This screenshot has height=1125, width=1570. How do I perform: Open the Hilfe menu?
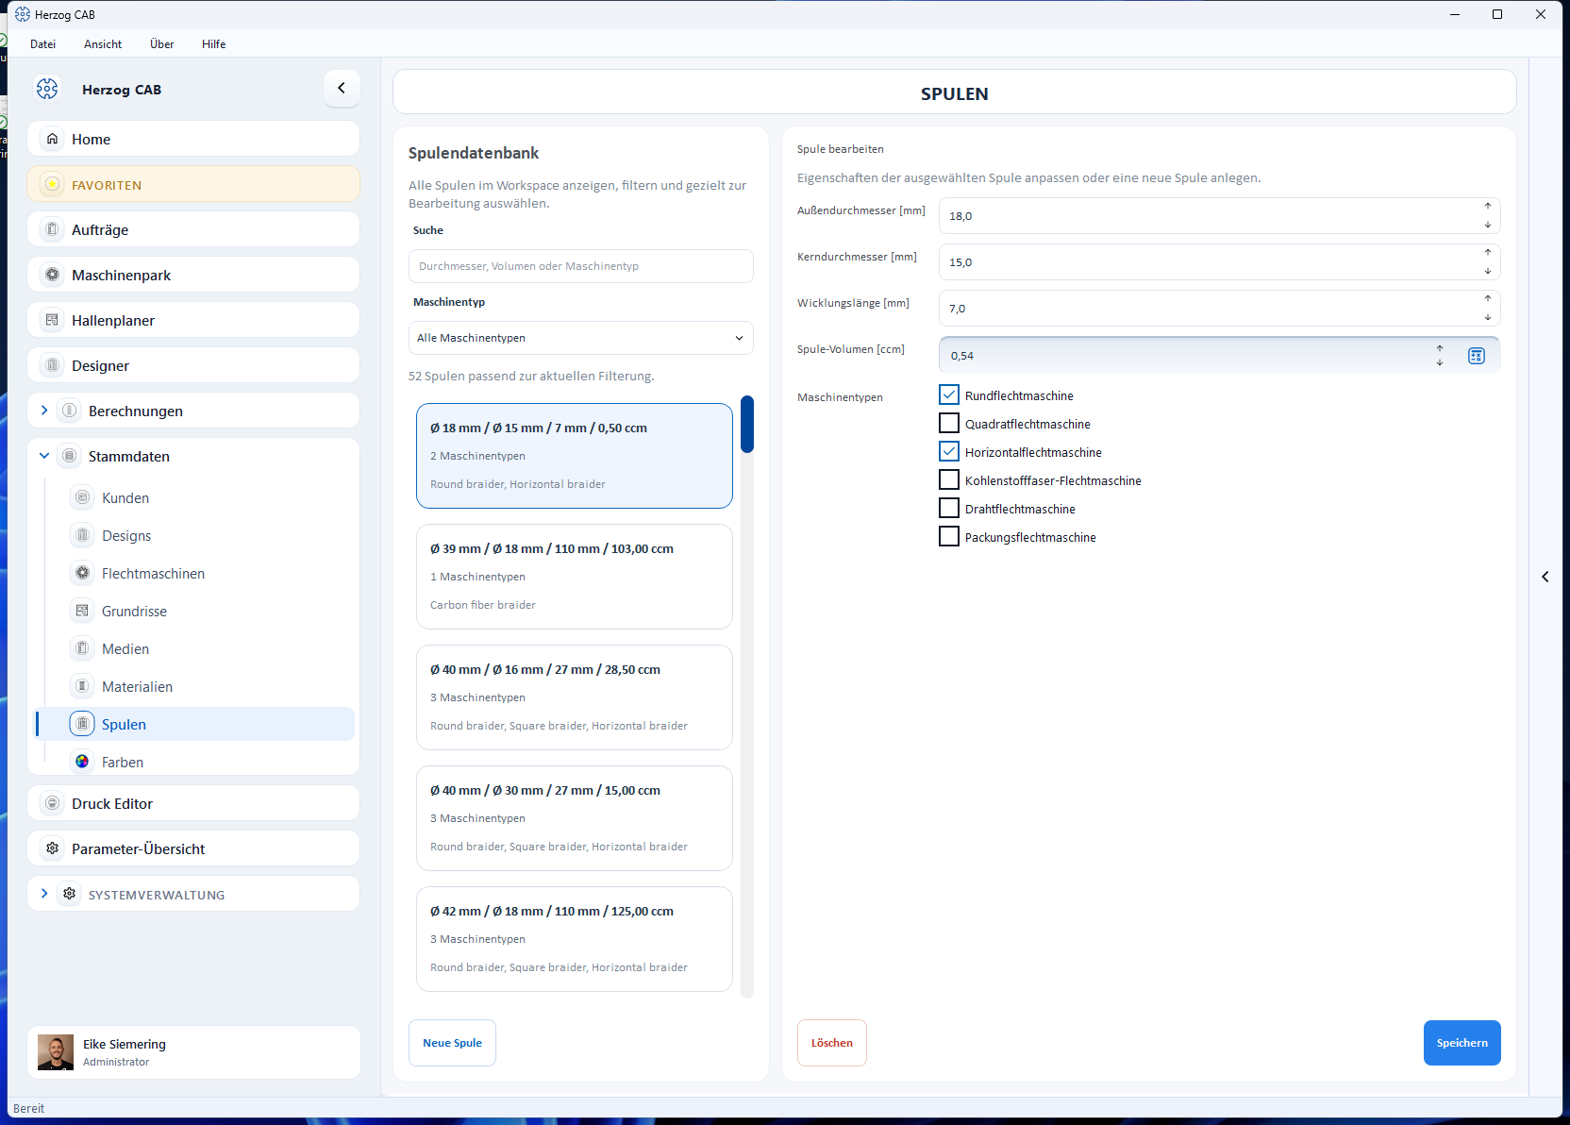pos(214,44)
